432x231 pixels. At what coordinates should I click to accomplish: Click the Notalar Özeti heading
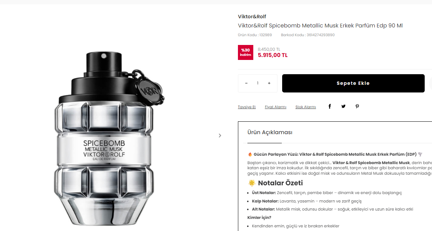280,183
